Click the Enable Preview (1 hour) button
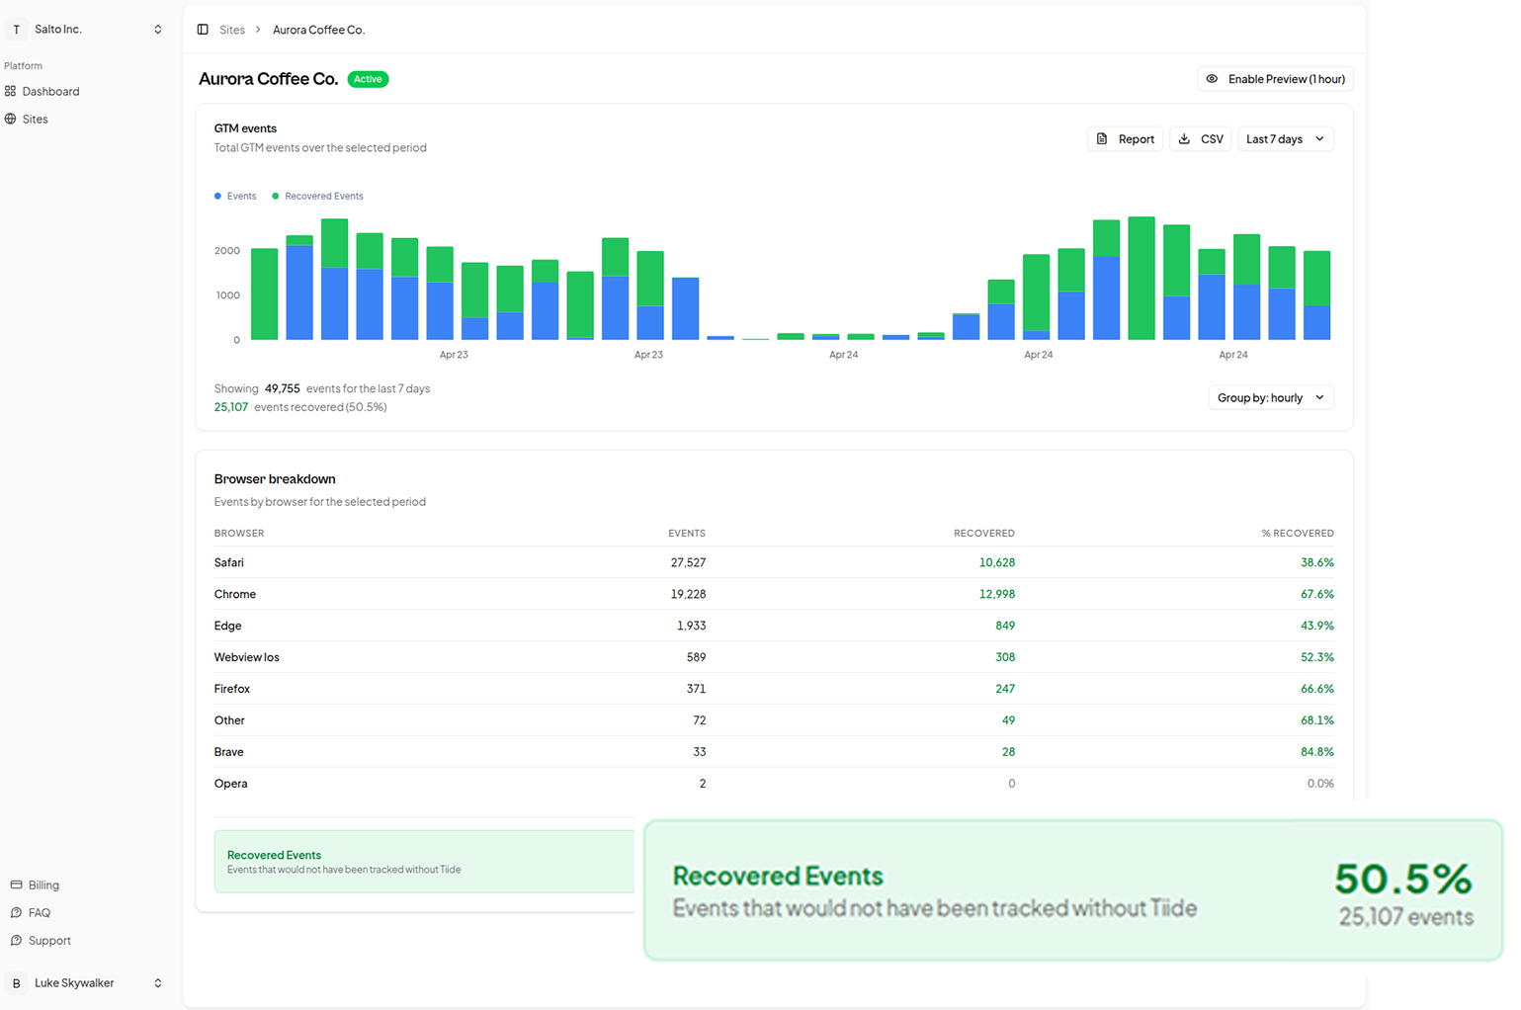Viewport: 1521px width, 1010px height. click(x=1275, y=79)
